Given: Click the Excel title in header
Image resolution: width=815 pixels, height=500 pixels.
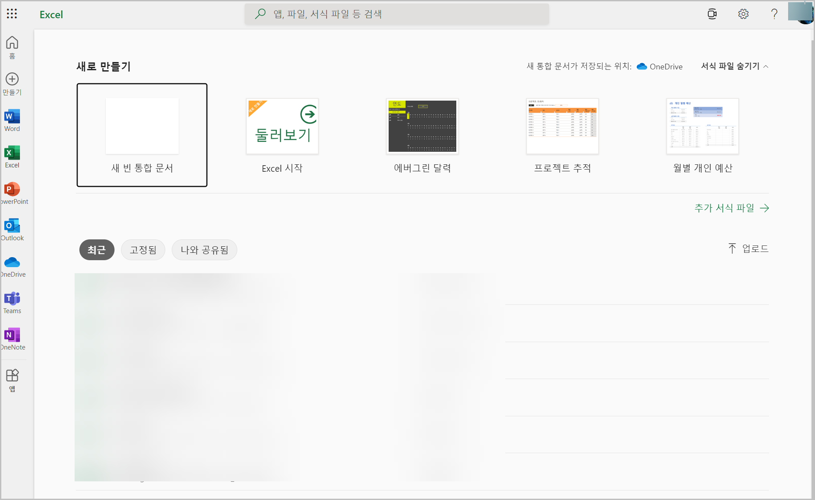Looking at the screenshot, I should point(51,14).
